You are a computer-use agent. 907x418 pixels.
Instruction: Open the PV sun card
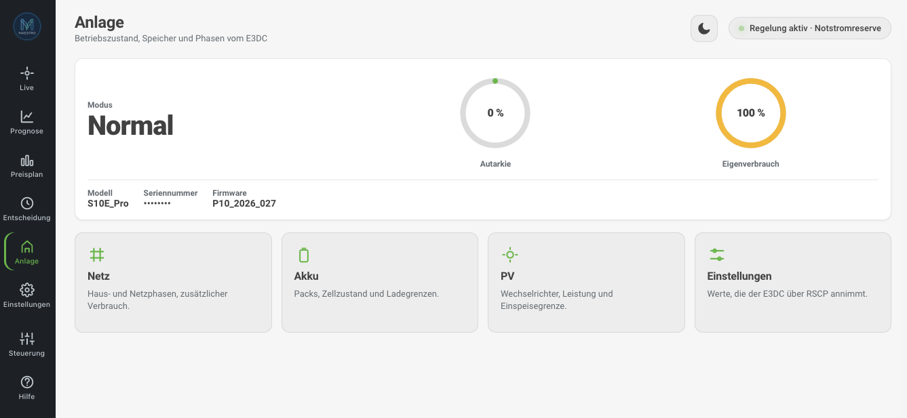[586, 283]
